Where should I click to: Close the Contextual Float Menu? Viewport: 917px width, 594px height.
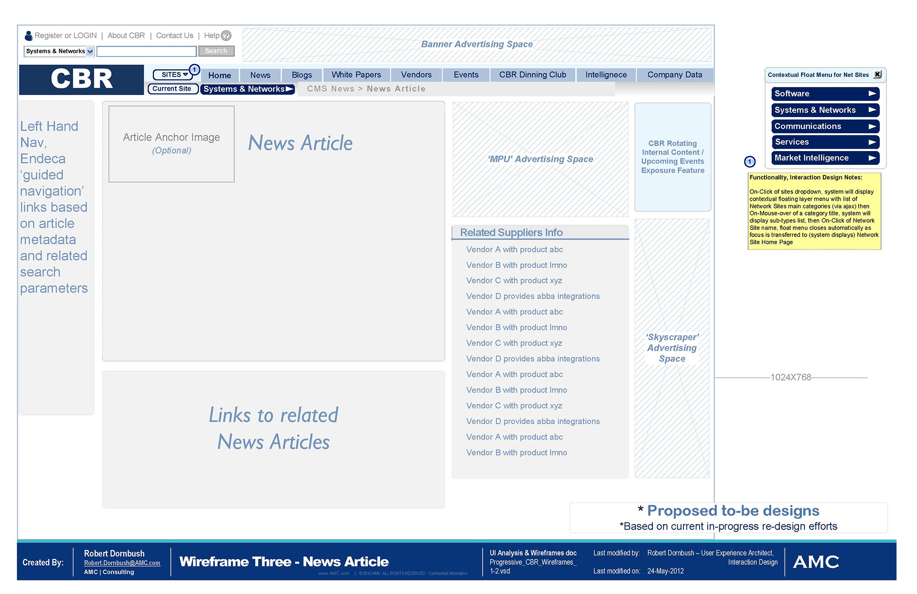[x=877, y=75]
